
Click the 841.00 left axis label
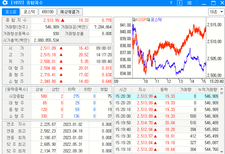point(125,25)
